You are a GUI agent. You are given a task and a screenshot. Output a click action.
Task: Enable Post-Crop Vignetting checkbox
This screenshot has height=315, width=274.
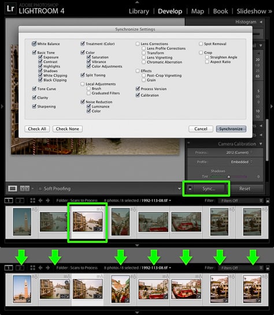143,75
